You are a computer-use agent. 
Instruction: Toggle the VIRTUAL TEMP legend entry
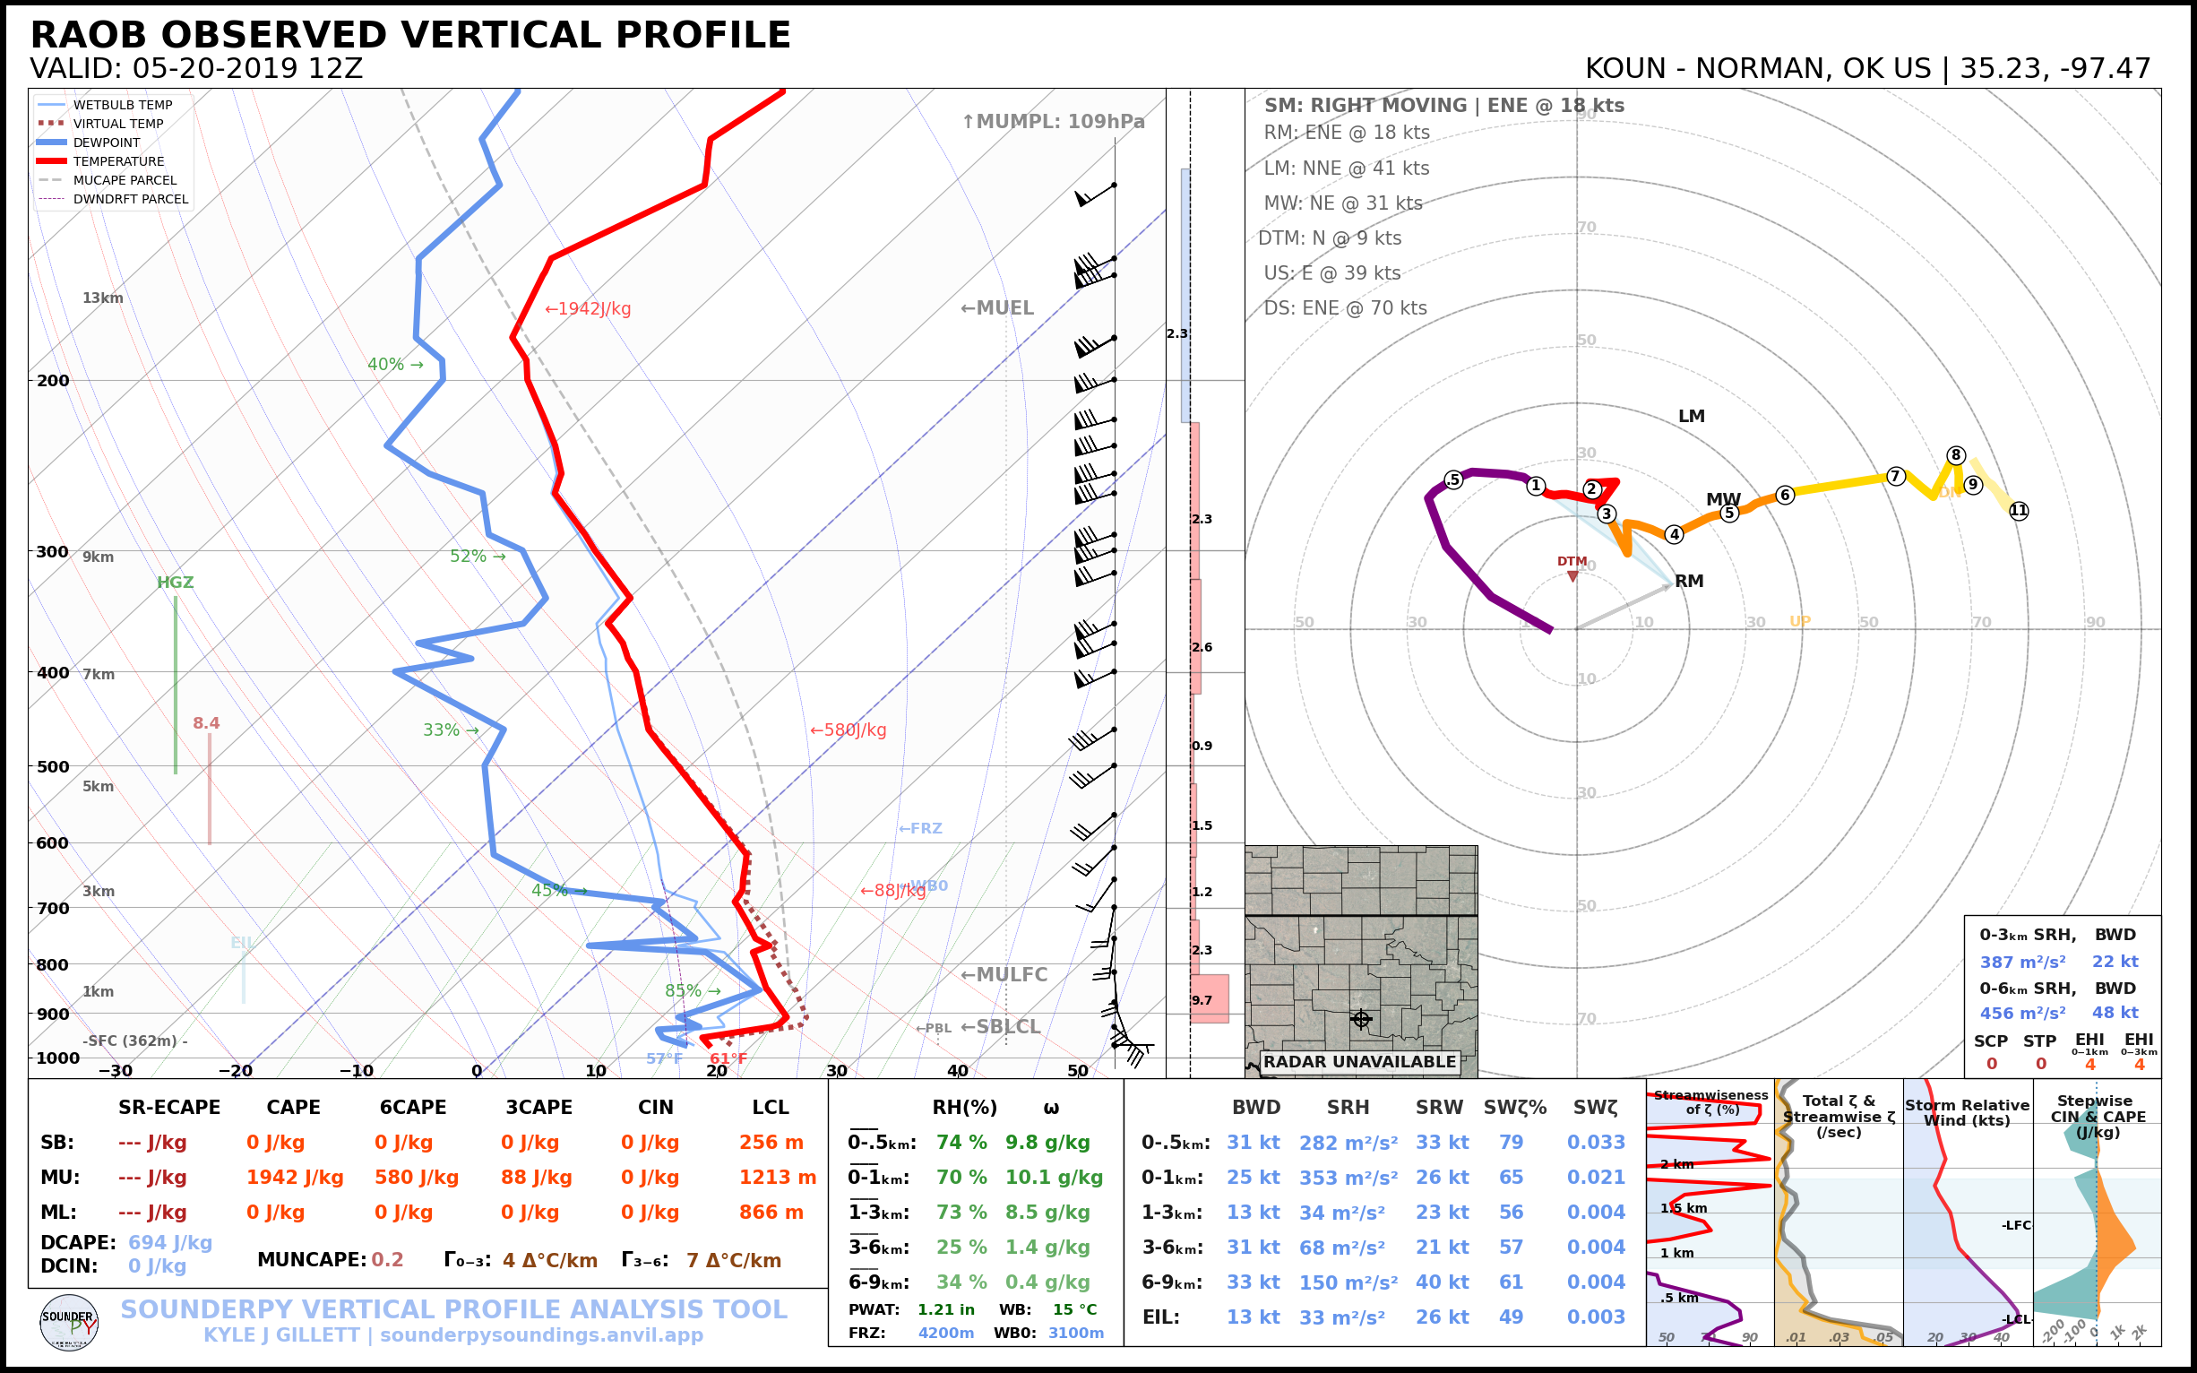pos(118,124)
